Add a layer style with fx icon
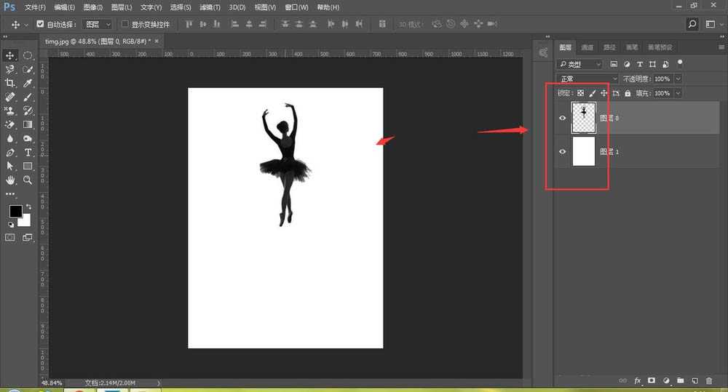This screenshot has height=392, width=728. coord(638,380)
